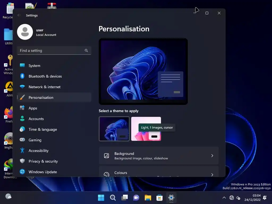Click the Settings gear taskbar icon
The width and height of the screenshot is (272, 204).
pyautogui.click(x=171, y=198)
